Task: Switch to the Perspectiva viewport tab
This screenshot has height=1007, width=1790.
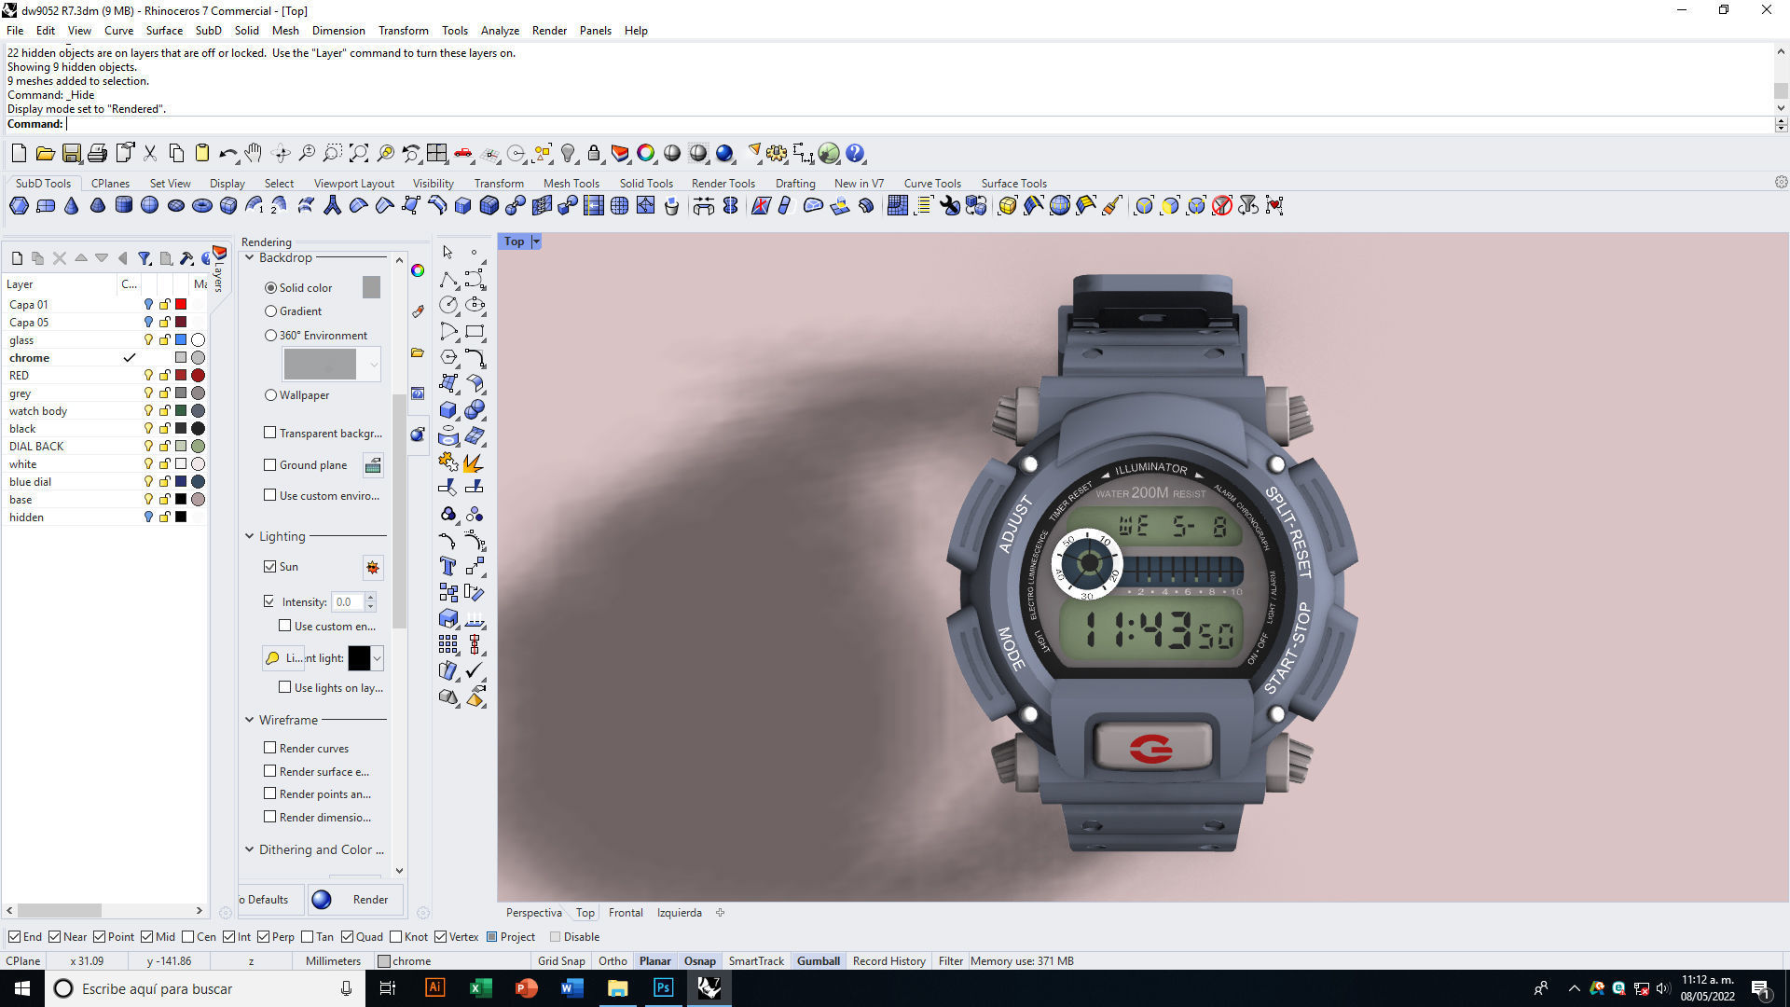Action: click(534, 913)
